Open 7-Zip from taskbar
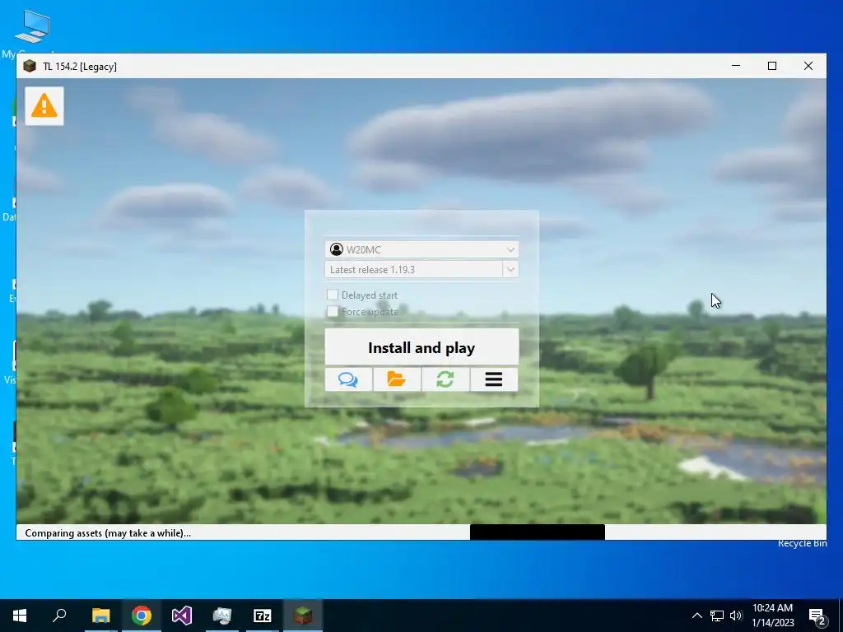The image size is (843, 632). tap(263, 616)
